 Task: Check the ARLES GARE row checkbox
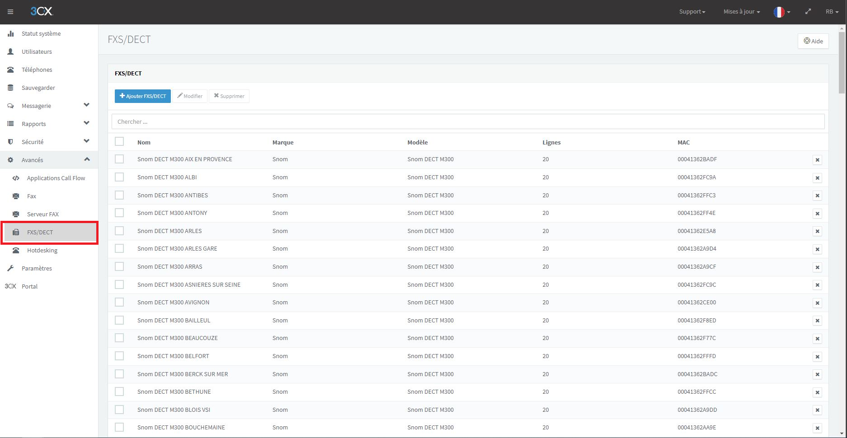tap(119, 248)
